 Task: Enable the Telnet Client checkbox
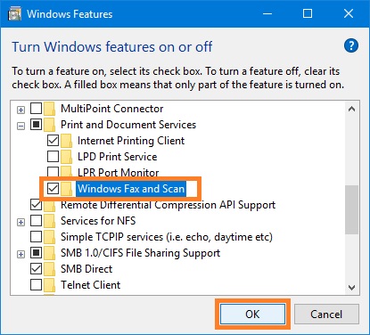pos(36,284)
